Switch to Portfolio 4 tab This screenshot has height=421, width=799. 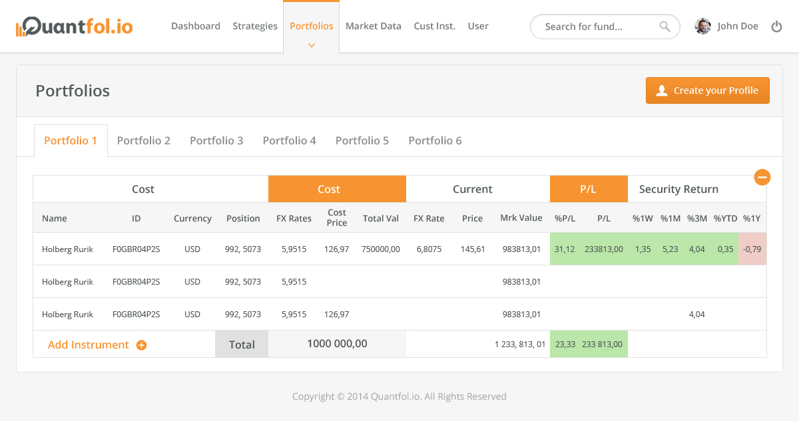[x=289, y=141]
